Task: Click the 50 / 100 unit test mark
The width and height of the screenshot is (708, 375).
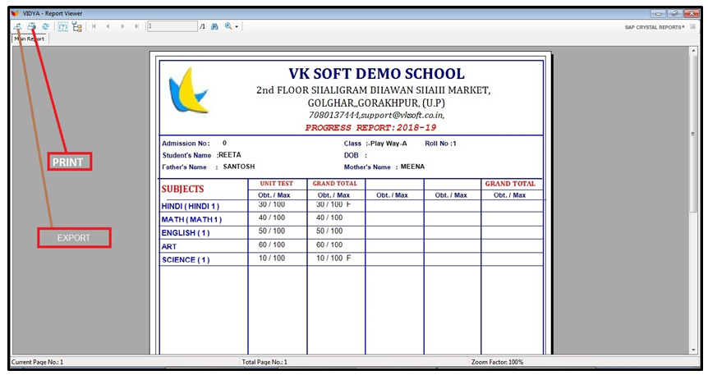Action: (x=272, y=231)
